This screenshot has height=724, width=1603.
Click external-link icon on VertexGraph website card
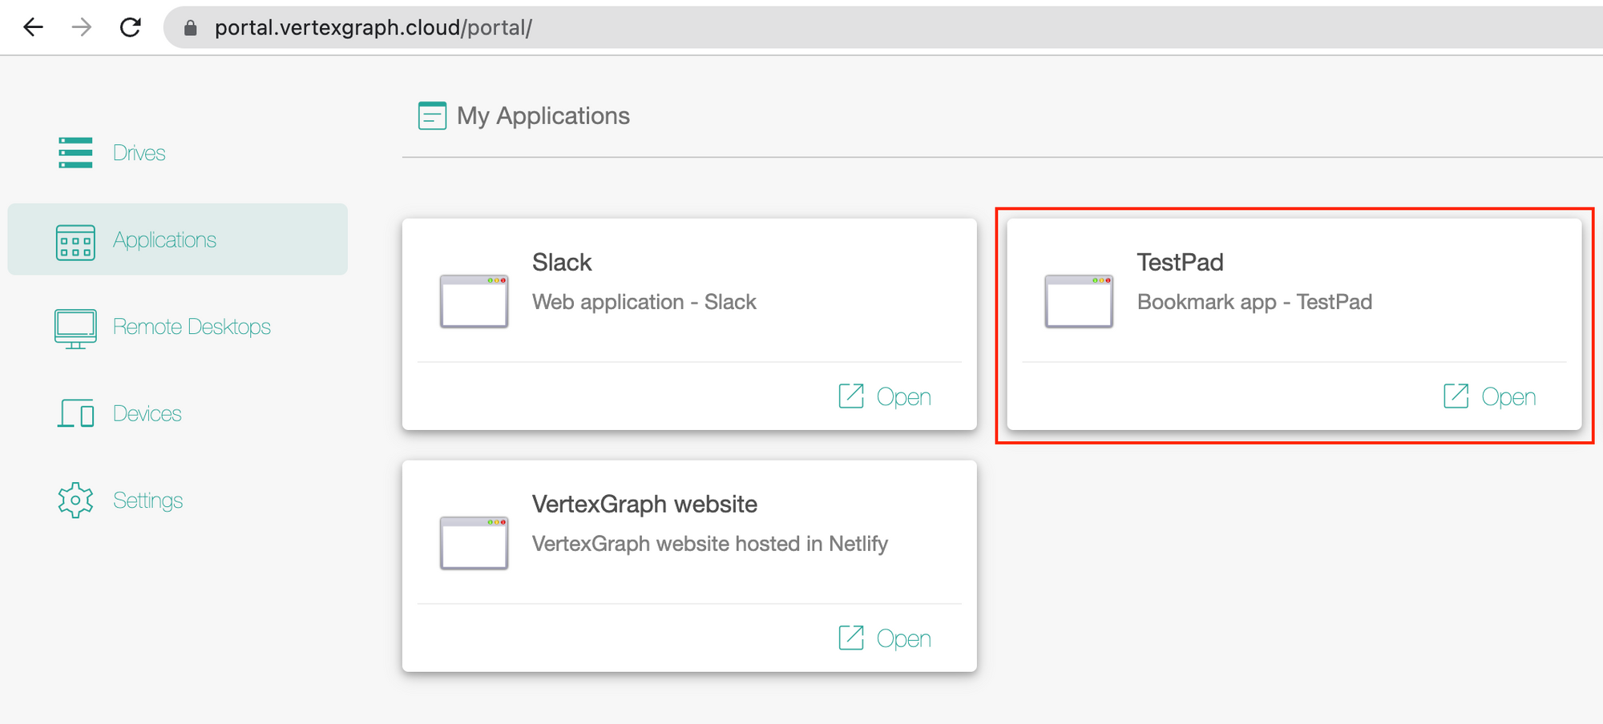[x=851, y=638]
